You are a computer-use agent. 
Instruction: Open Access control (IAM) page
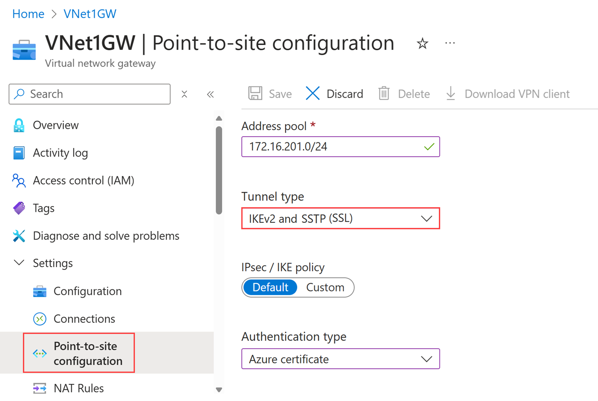tap(83, 180)
